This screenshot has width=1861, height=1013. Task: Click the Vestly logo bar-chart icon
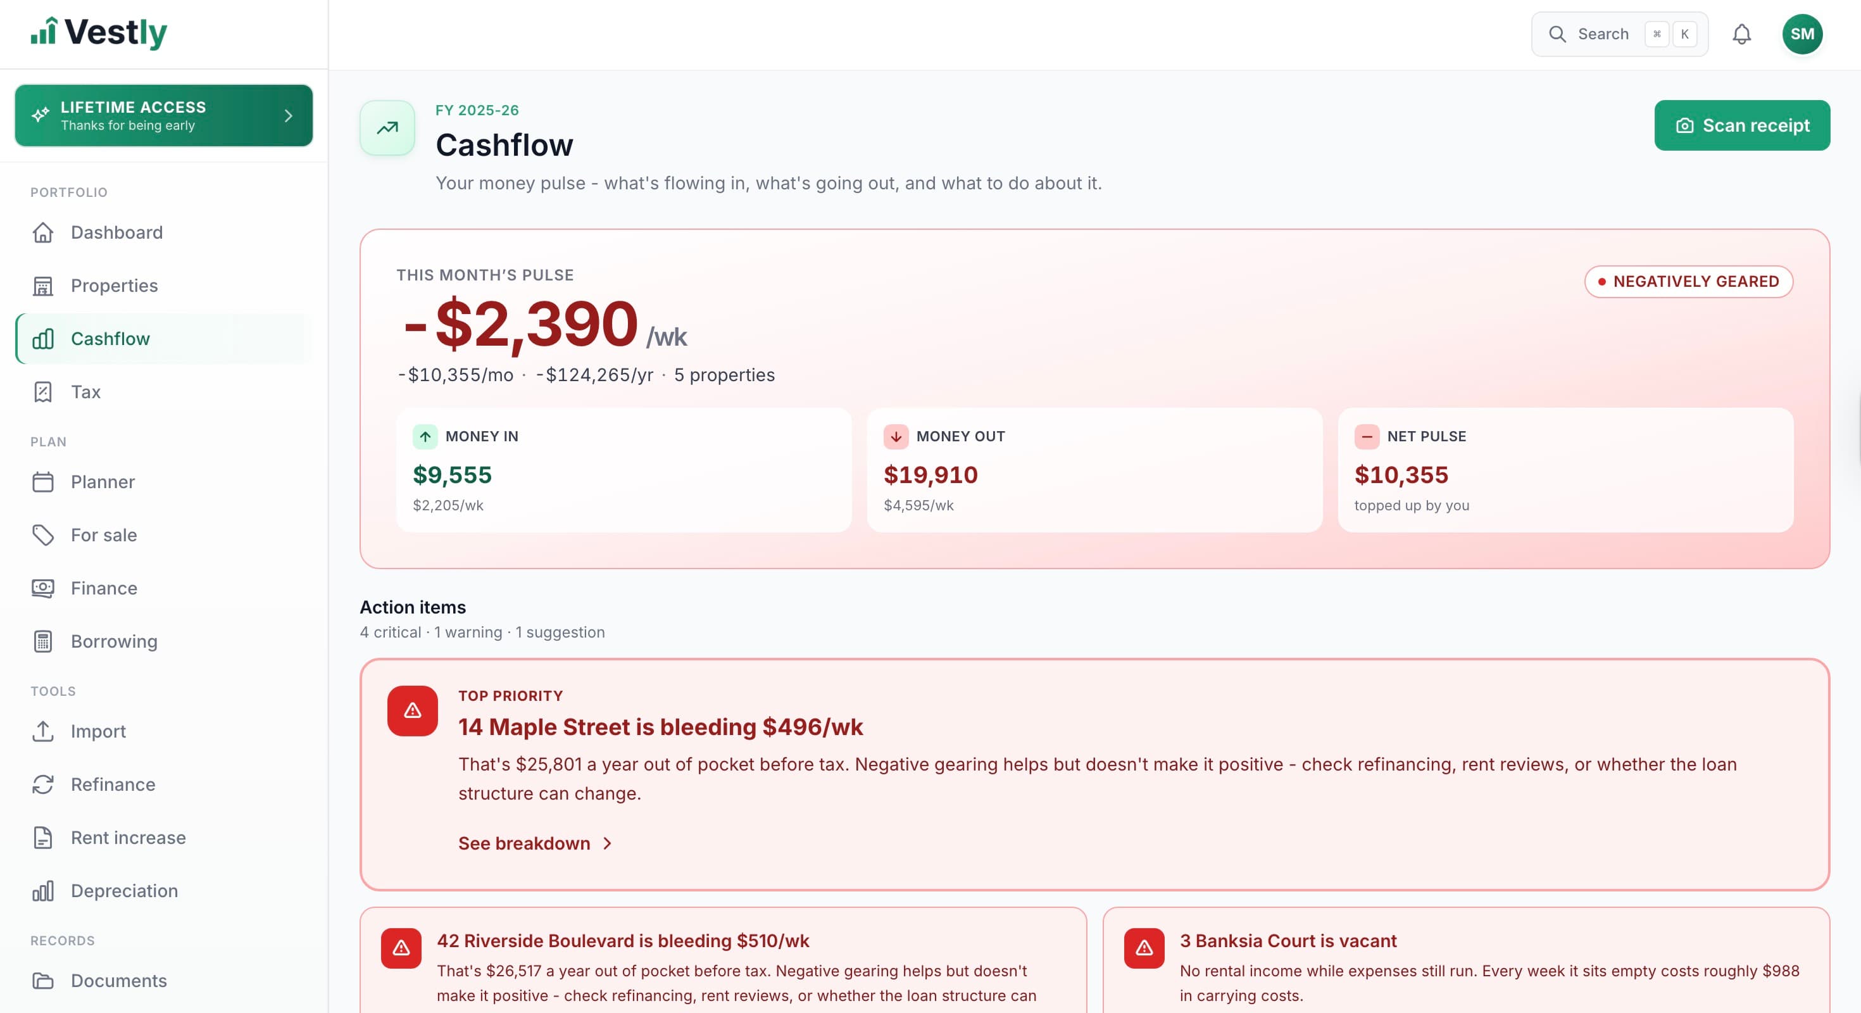43,31
